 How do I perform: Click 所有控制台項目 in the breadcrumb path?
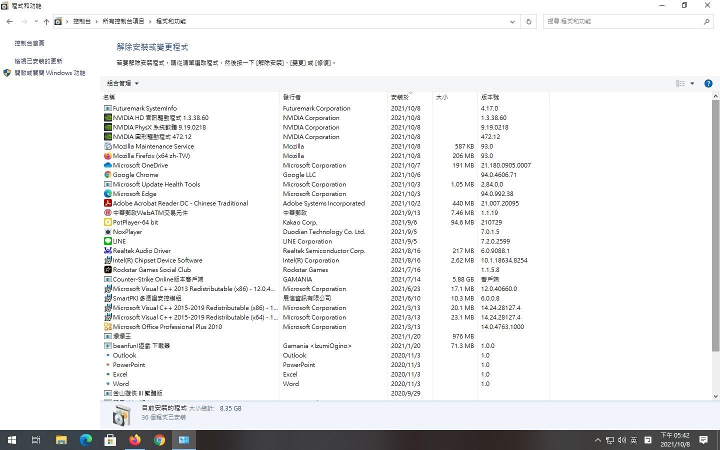click(123, 21)
